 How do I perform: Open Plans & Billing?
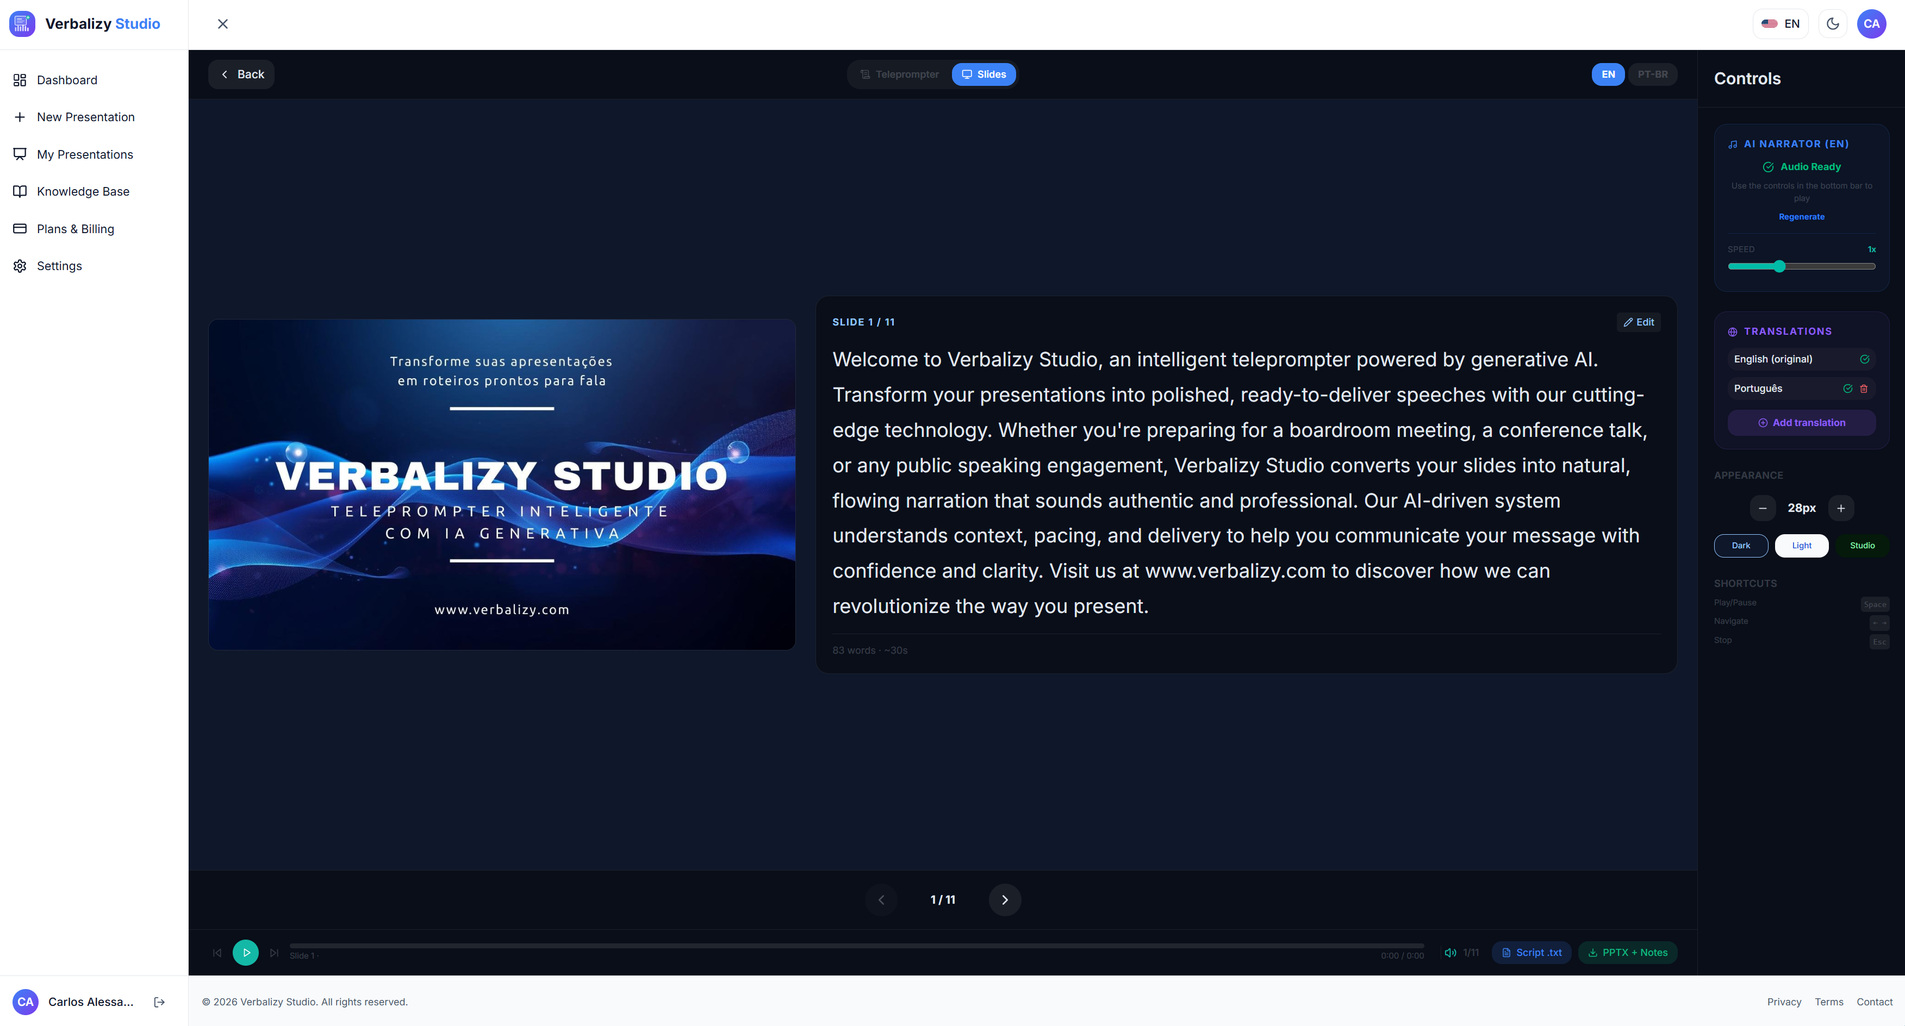(94, 229)
